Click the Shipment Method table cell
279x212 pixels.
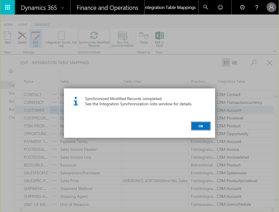tap(90, 189)
